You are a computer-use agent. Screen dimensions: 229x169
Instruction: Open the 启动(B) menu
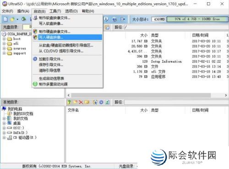[39, 11]
